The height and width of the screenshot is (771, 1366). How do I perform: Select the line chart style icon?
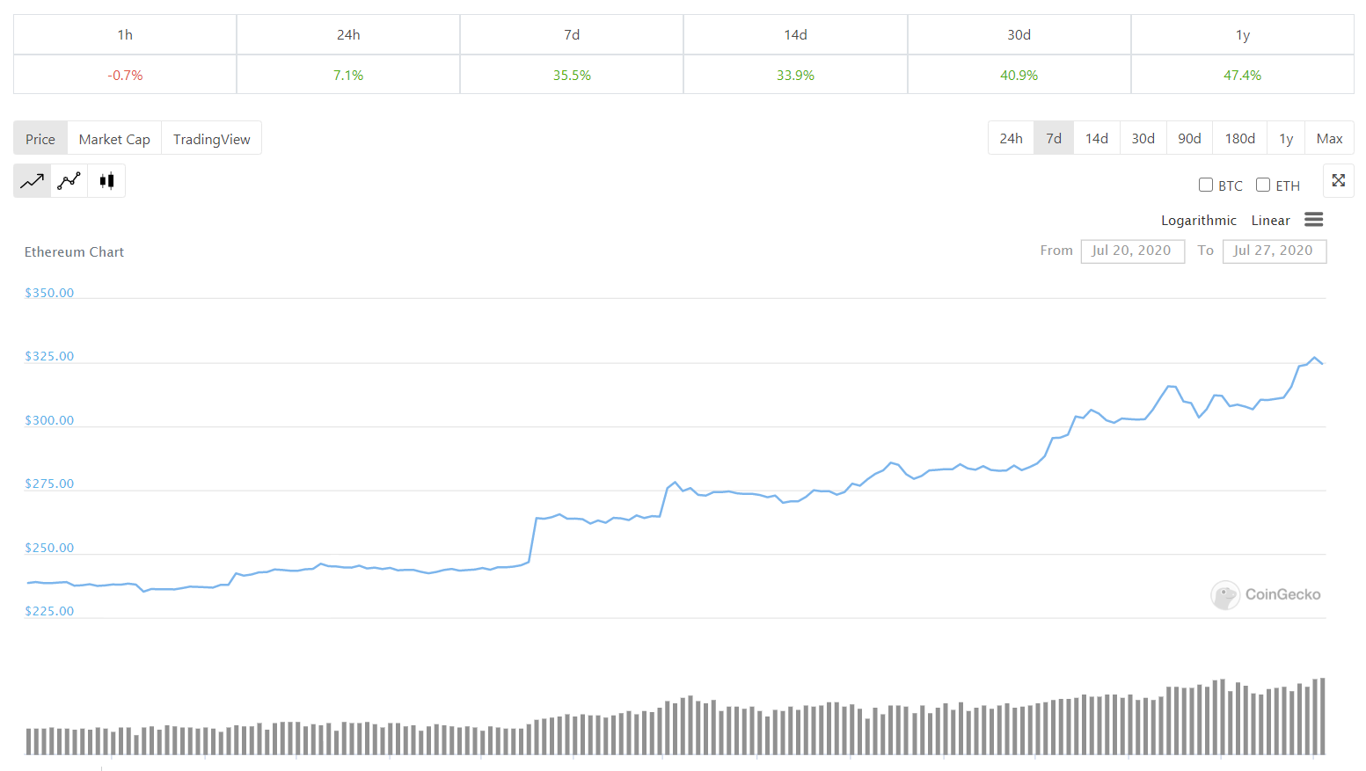pyautogui.click(x=32, y=181)
